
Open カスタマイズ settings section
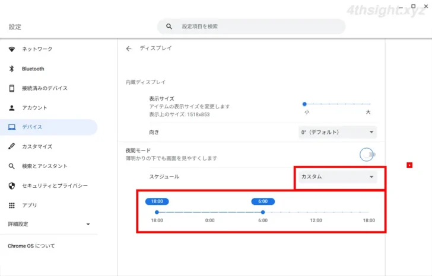click(49, 146)
